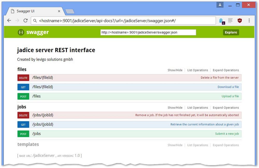Click Show/Hide for jobs section
The image size is (259, 168).
(x=175, y=108)
